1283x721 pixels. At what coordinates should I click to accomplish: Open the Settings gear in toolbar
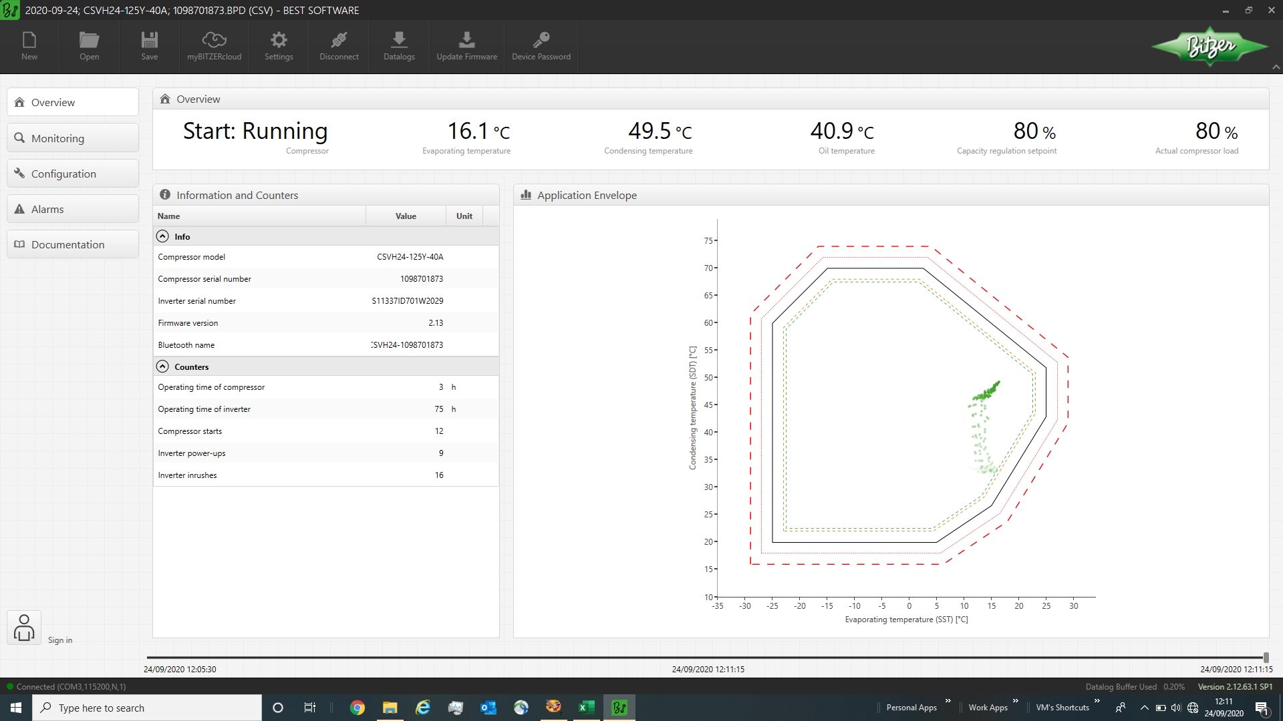(279, 46)
